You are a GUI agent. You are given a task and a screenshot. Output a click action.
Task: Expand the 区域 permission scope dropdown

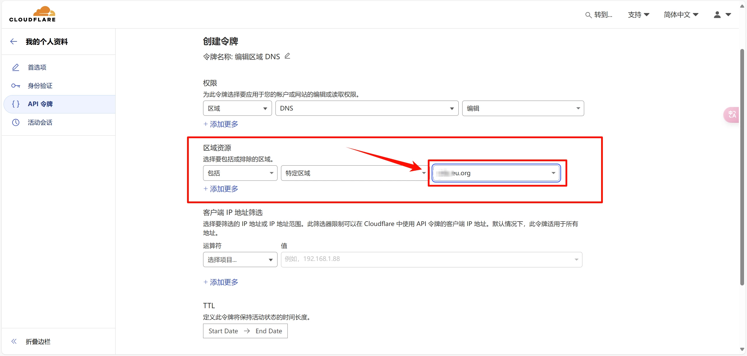coord(237,108)
